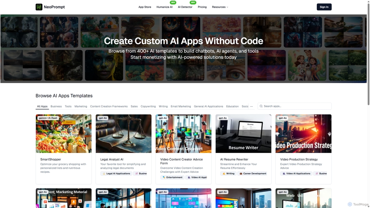
Task: Click the search magnifier icon
Action: coord(261,106)
